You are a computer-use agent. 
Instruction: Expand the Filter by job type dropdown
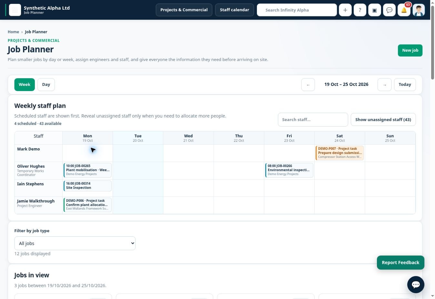coord(75,243)
